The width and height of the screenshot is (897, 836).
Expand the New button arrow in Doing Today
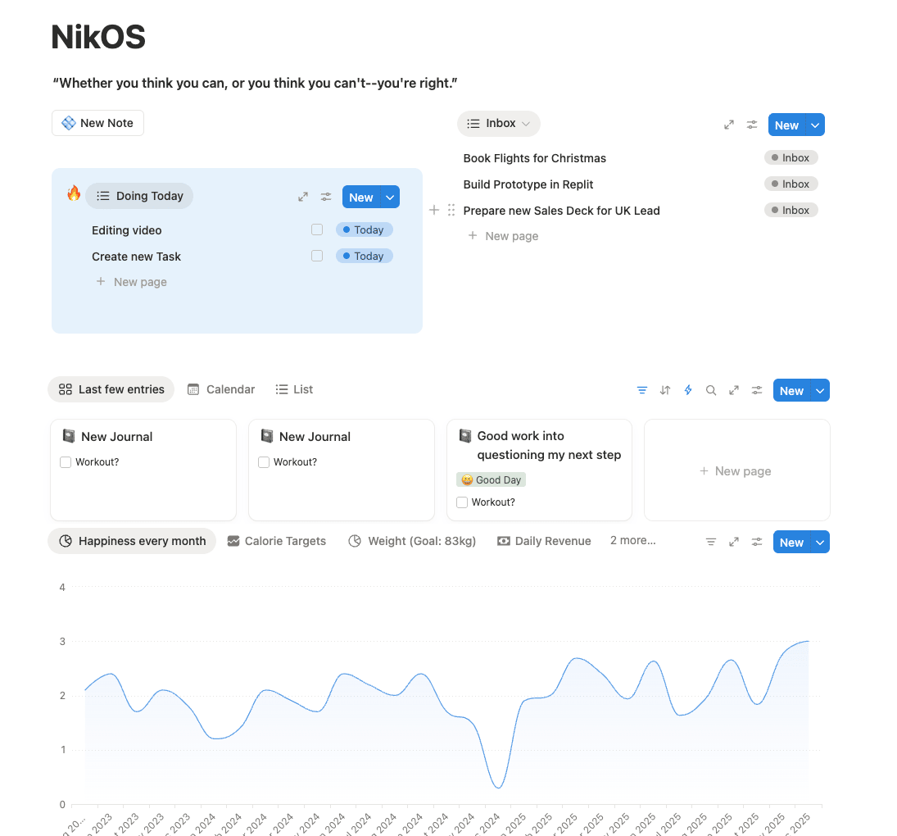click(391, 197)
